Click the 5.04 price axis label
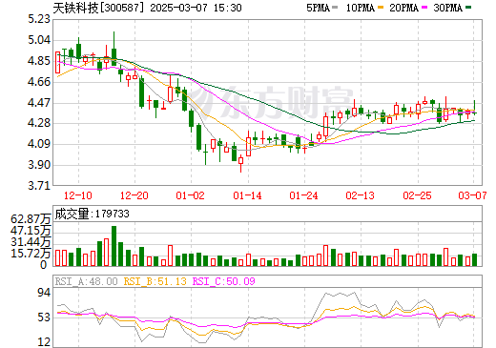 tap(39, 40)
